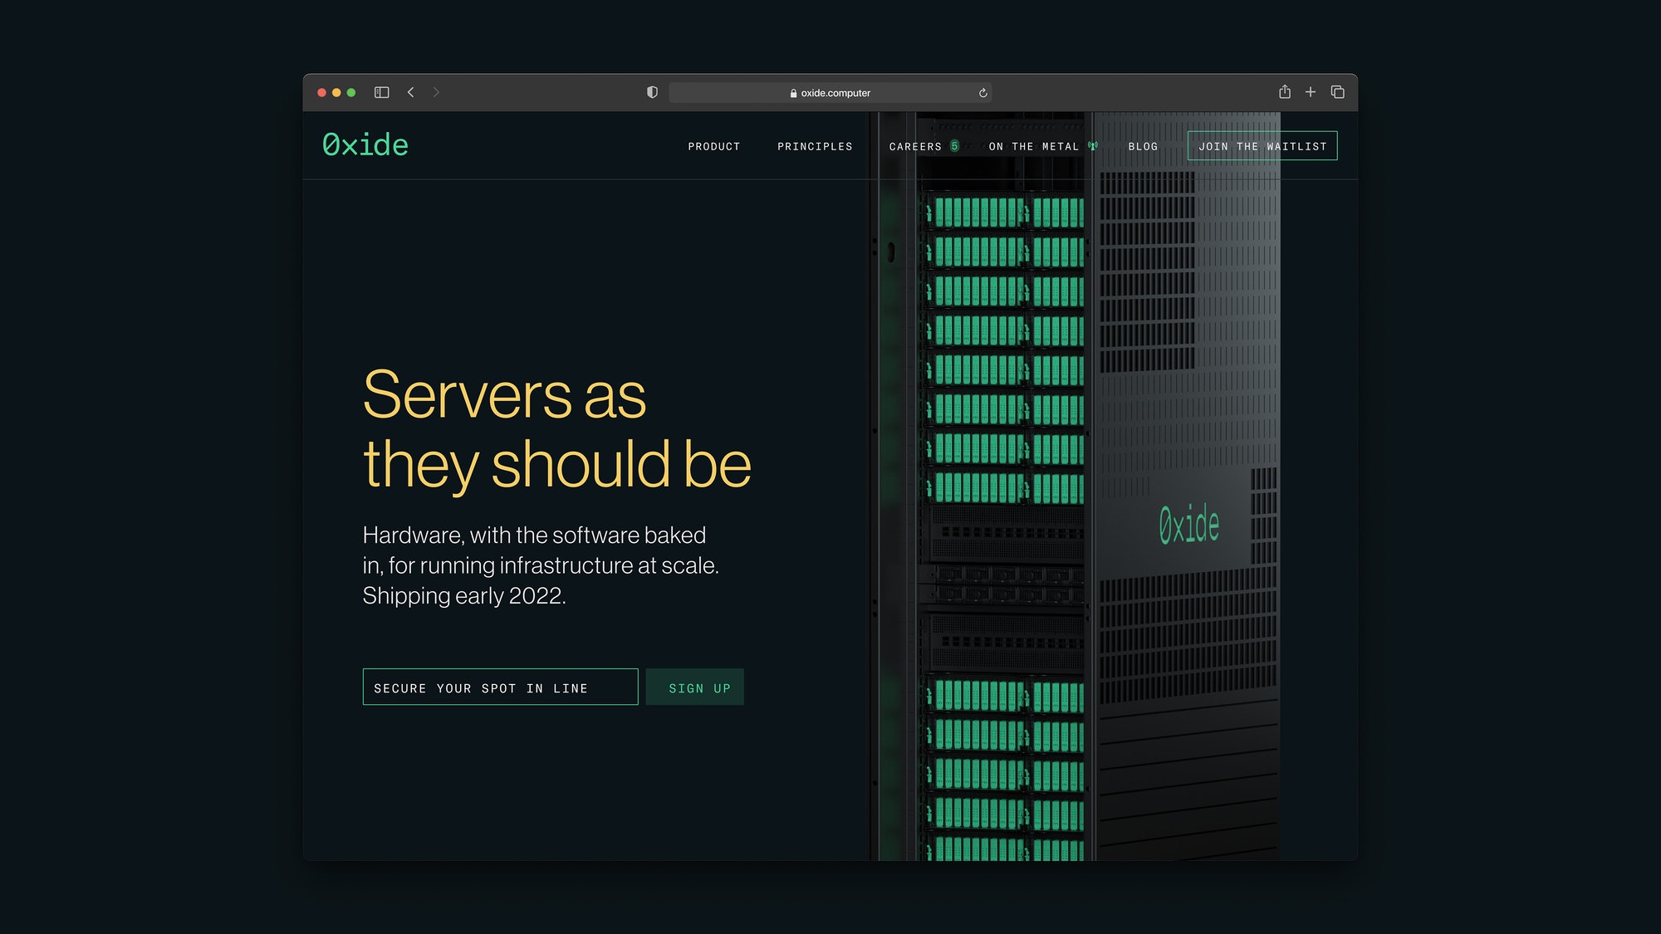Click the Oxide logo on server rack image

click(x=1189, y=524)
